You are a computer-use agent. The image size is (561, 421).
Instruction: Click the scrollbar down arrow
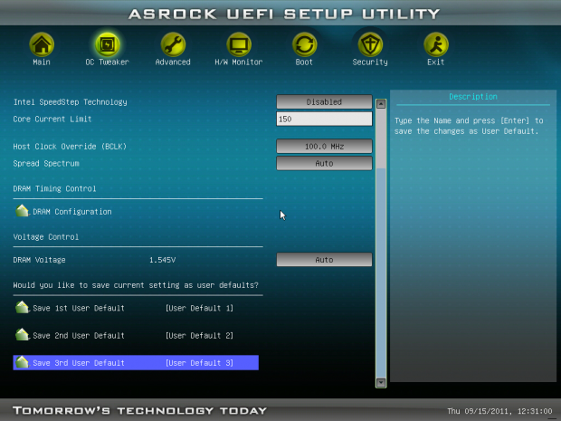(x=381, y=382)
